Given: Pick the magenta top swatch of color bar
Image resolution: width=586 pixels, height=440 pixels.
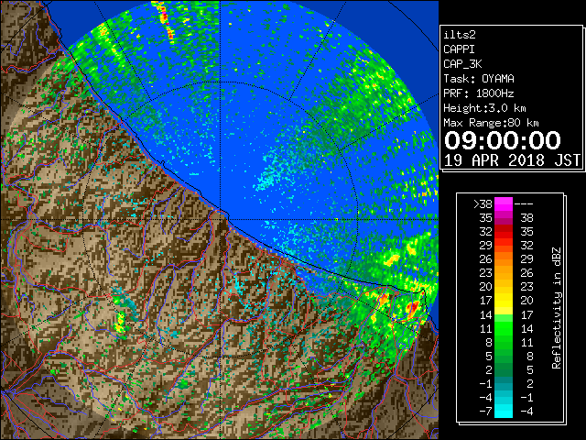Looking at the screenshot, I should point(504,204).
